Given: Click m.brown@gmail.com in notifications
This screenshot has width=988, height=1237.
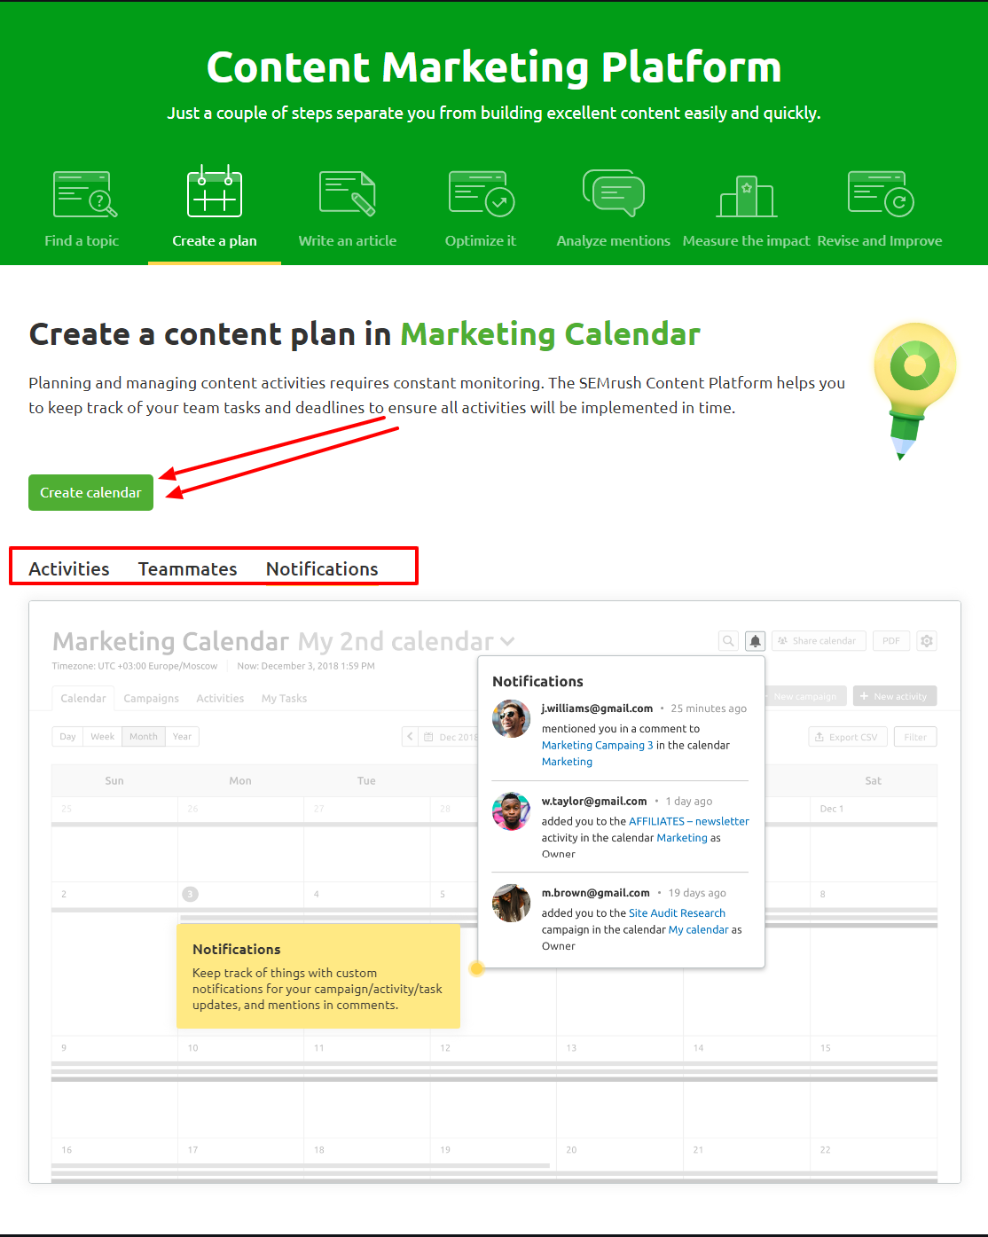Looking at the screenshot, I should tap(596, 893).
